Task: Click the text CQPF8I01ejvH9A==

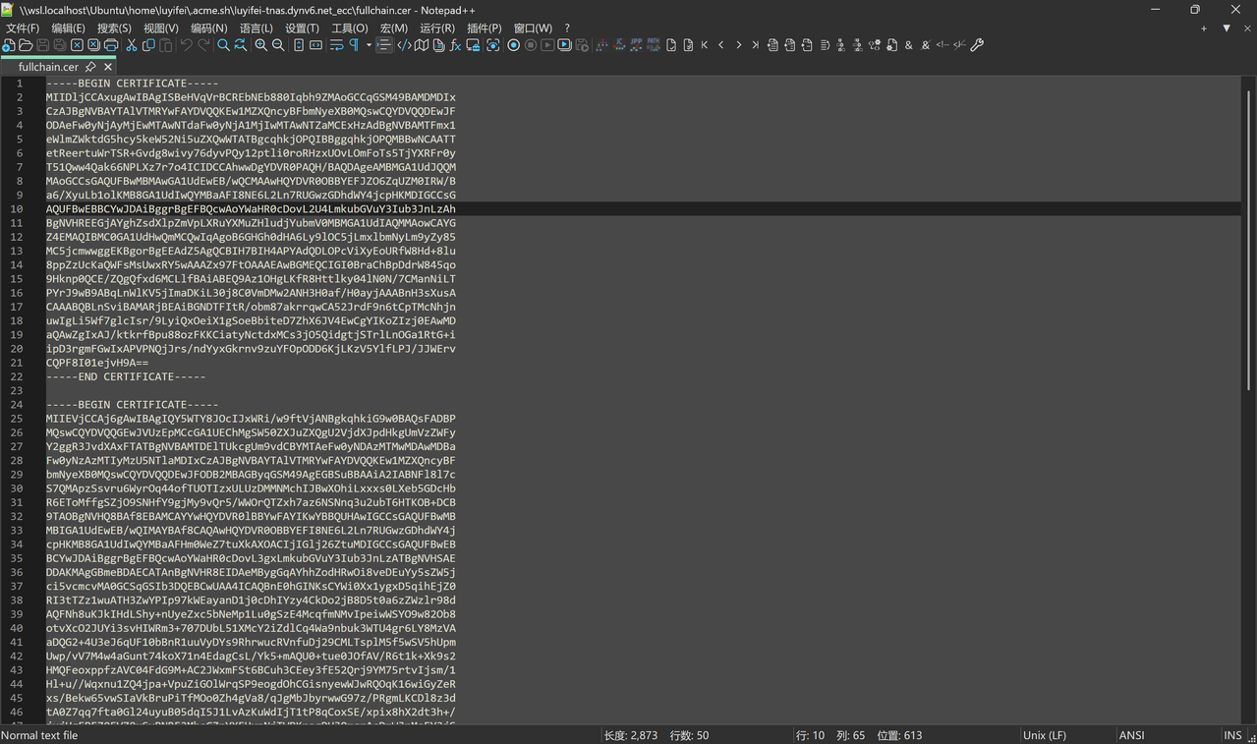Action: [97, 363]
